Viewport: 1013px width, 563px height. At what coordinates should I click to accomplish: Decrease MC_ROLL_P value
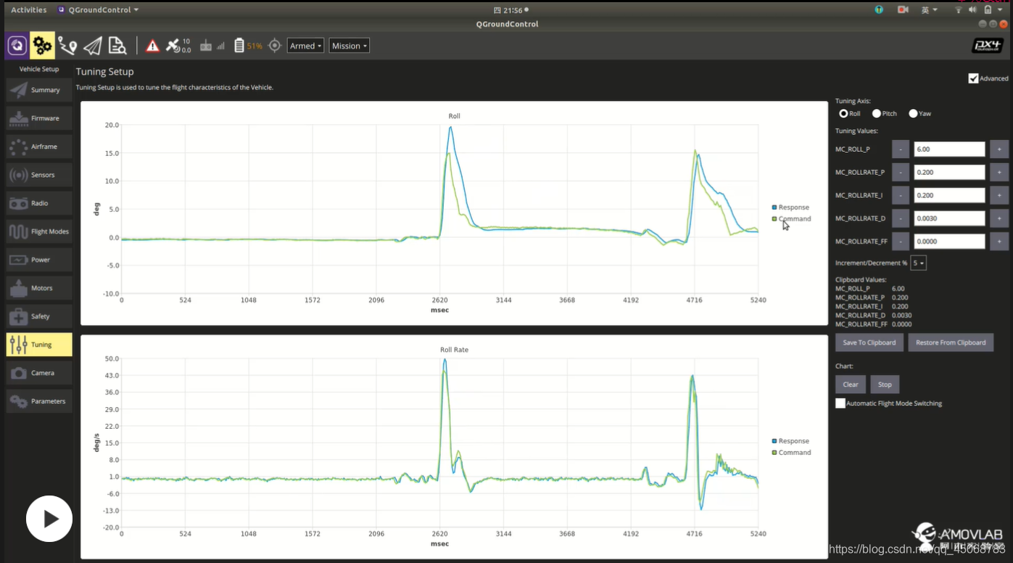click(x=900, y=149)
